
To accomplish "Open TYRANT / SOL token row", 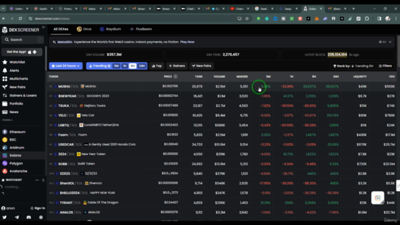I will coord(222,202).
